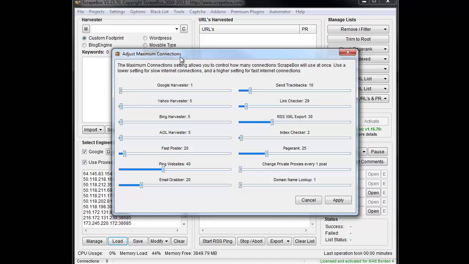The image size is (469, 264).
Task: Click the Index Checker slider handle
Action: coord(241,138)
